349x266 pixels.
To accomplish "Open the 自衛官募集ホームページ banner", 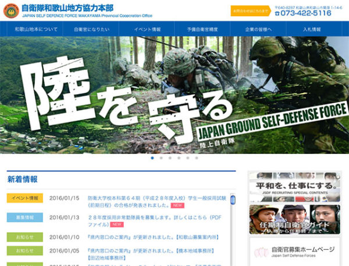I will click(295, 251).
